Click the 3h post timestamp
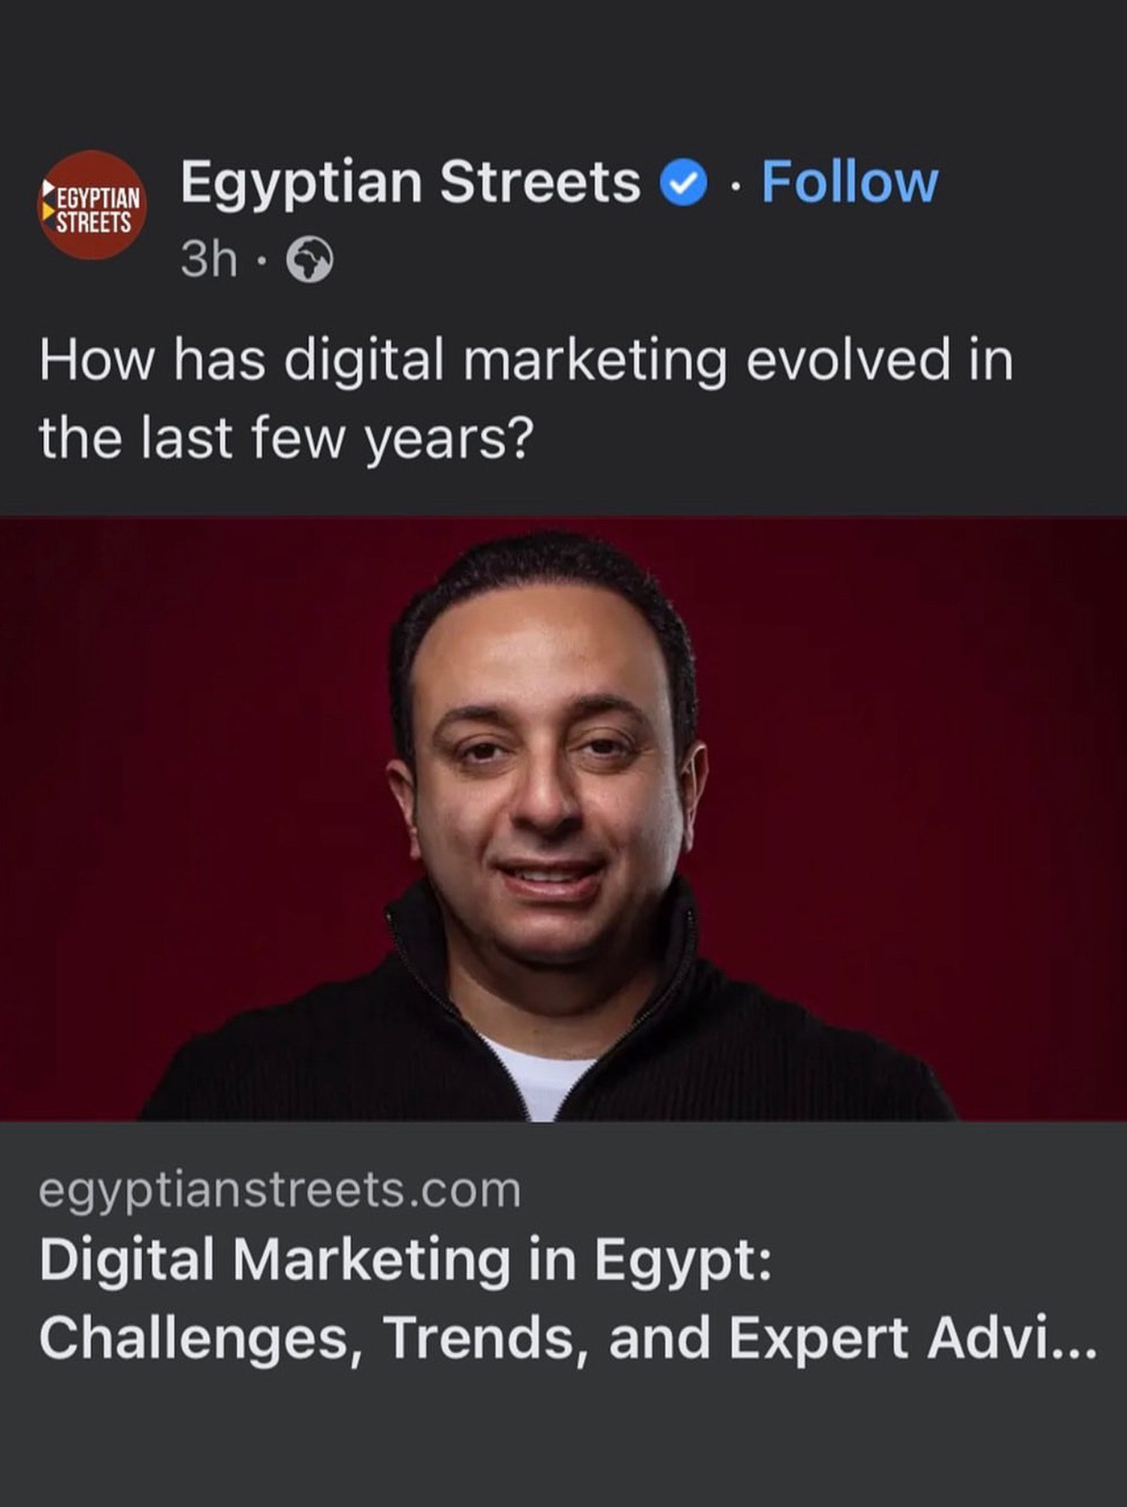Screen dimensions: 1127x1507 [209, 260]
